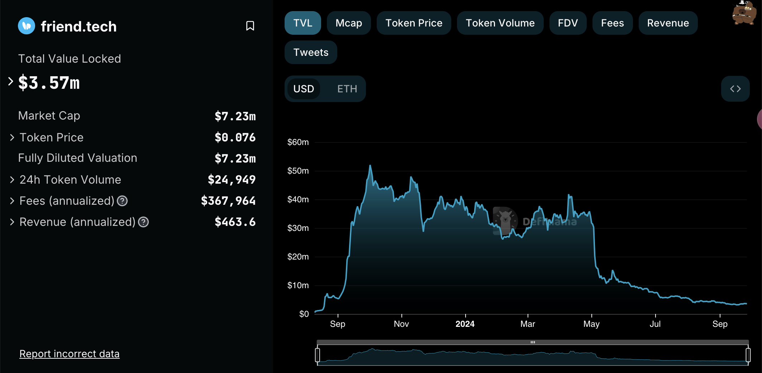Switch chart denomination to ETH
Screen dimensions: 762x373
coord(347,89)
